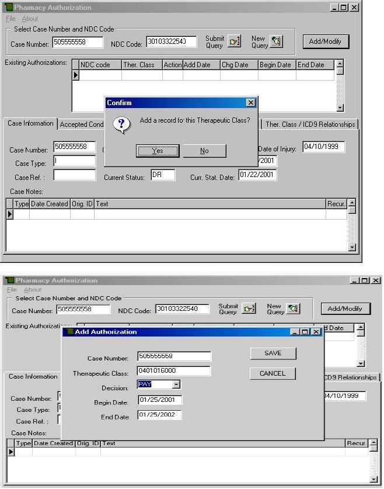Click NDC code column header in Existing Authorizations
384x489 pixels.
point(100,65)
